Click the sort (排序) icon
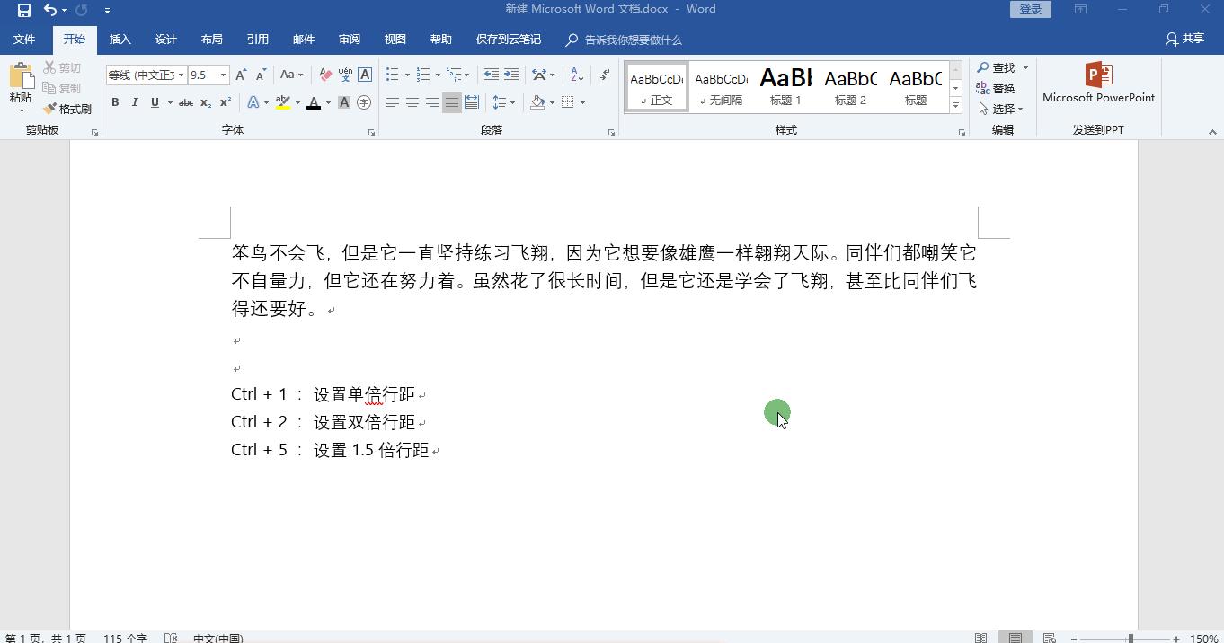This screenshot has height=643, width=1224. (576, 75)
